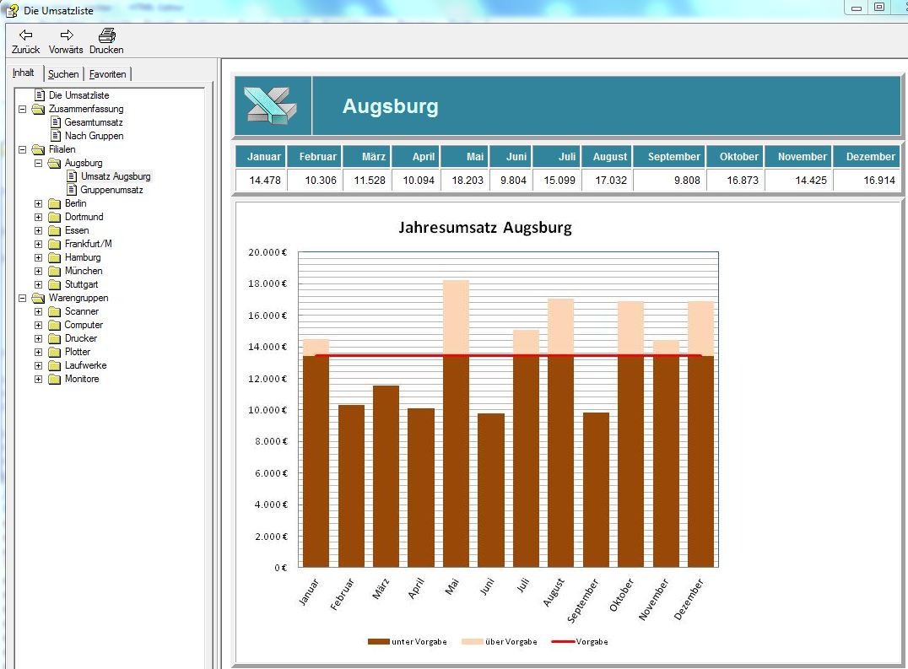The image size is (908, 669).
Task: Click the über Vorgabe legend swatch
Action: click(472, 642)
